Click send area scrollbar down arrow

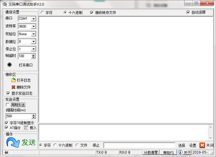click(x=210, y=138)
